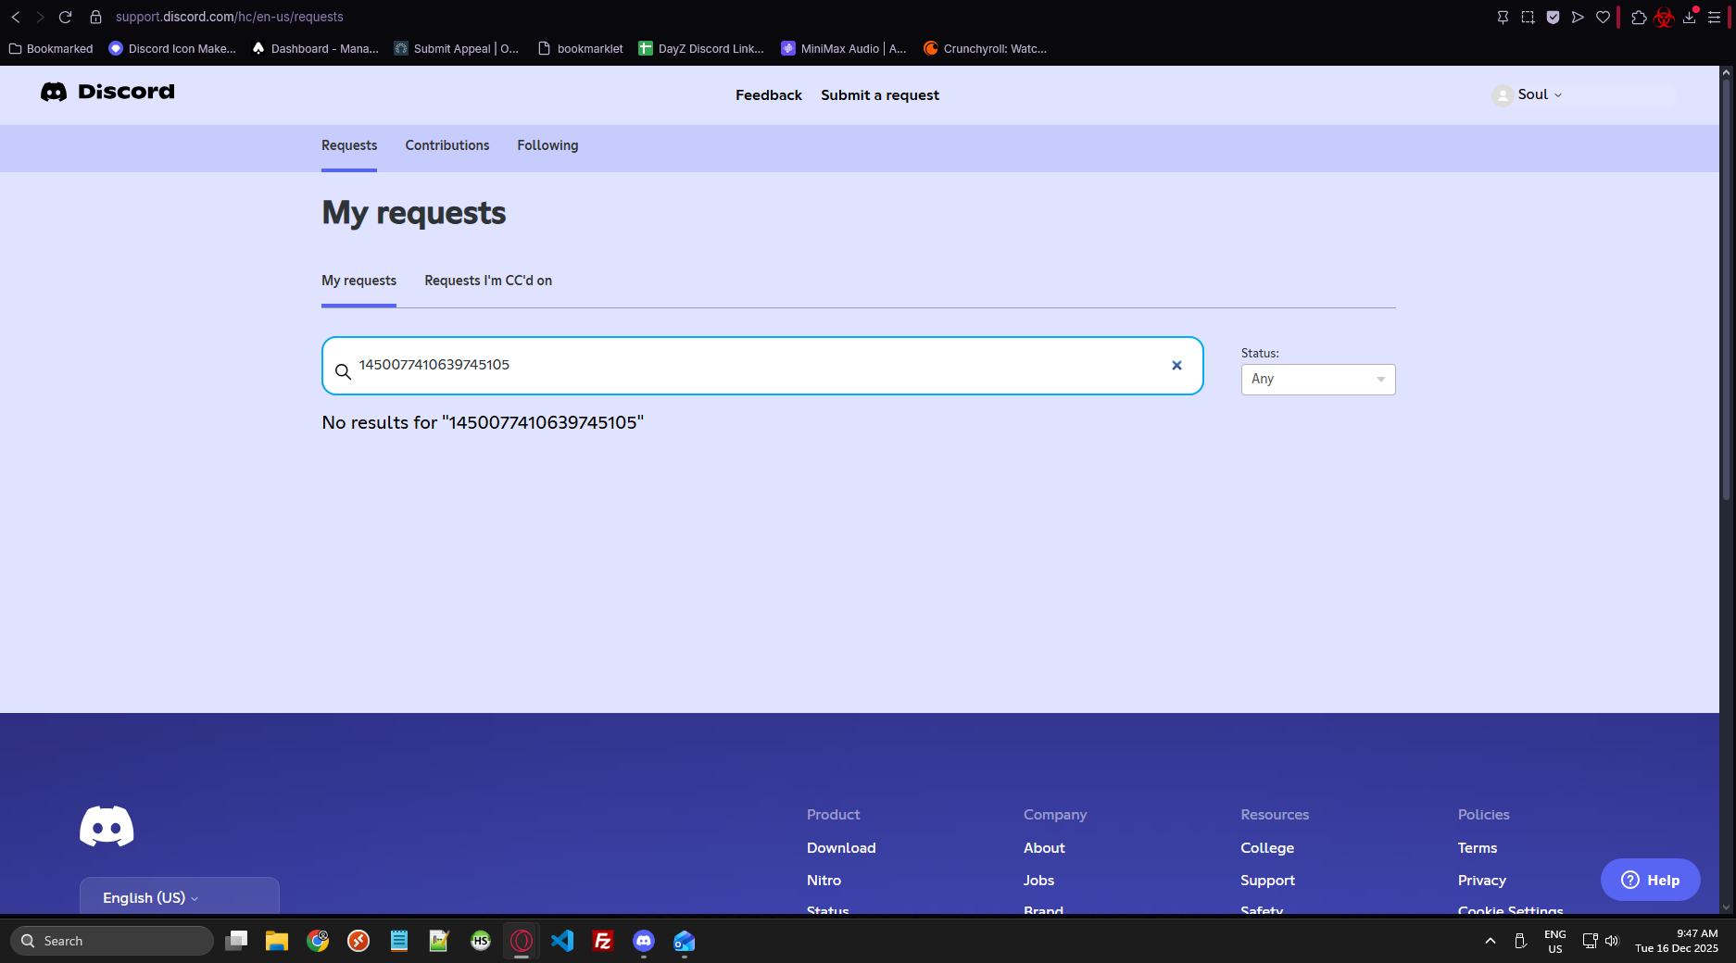Launch FileZilla from the taskbar
The height and width of the screenshot is (963, 1736).
[x=603, y=941]
